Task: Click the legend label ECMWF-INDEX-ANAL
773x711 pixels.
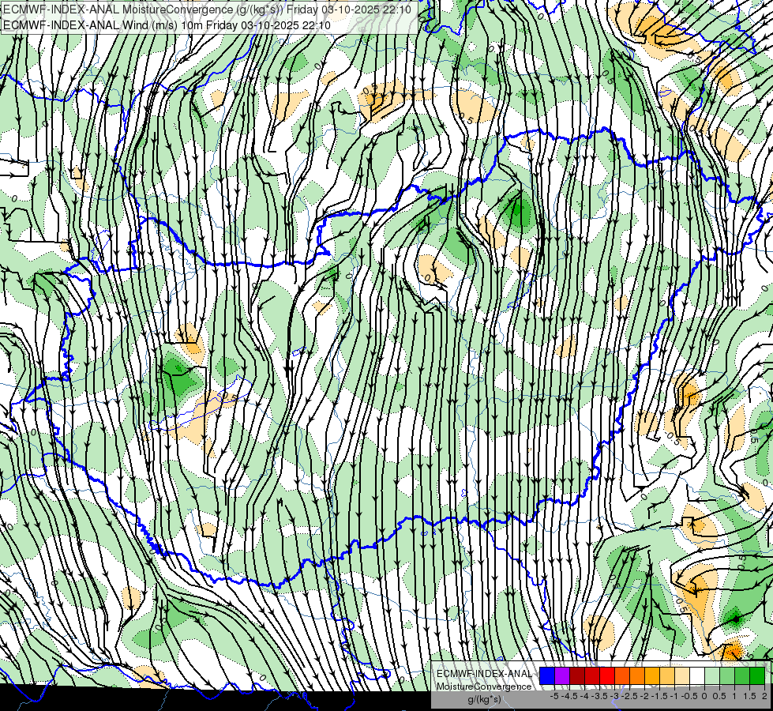Action: pyautogui.click(x=484, y=674)
